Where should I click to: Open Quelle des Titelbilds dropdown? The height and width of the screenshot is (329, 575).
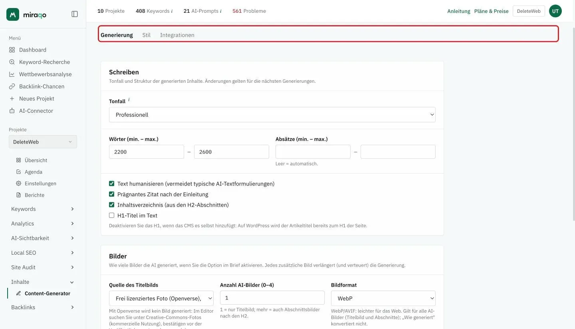click(x=161, y=298)
